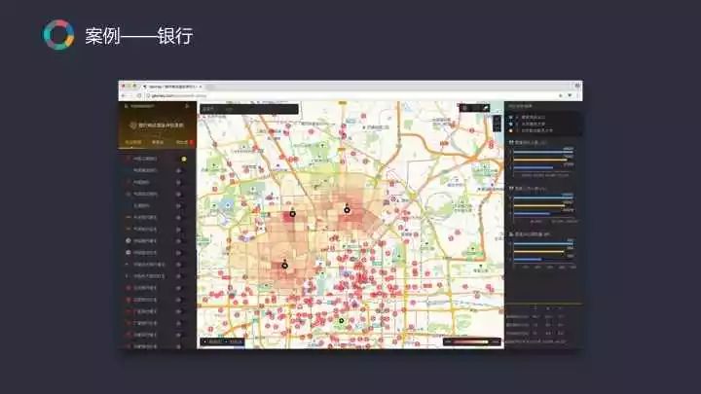Viewport: 701px width, 394px height.
Task: Click the leftmost tool icon at map top-right
Action: [463, 107]
